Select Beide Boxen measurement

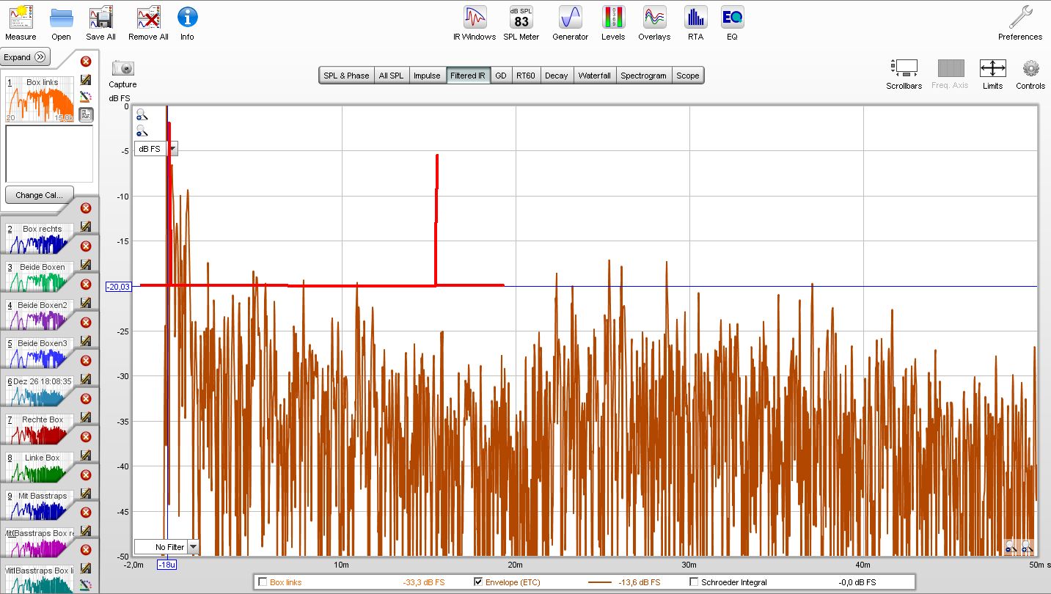[x=38, y=276]
